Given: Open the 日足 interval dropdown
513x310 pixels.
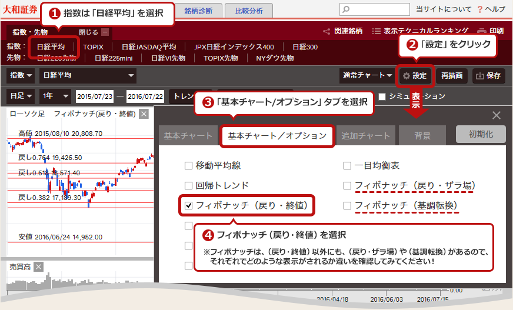Looking at the screenshot, I should (20, 96).
